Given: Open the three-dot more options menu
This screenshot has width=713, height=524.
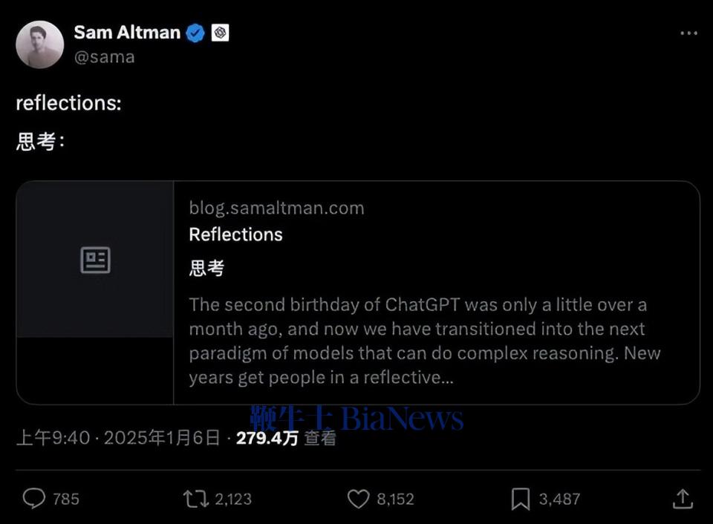Looking at the screenshot, I should 689,33.
